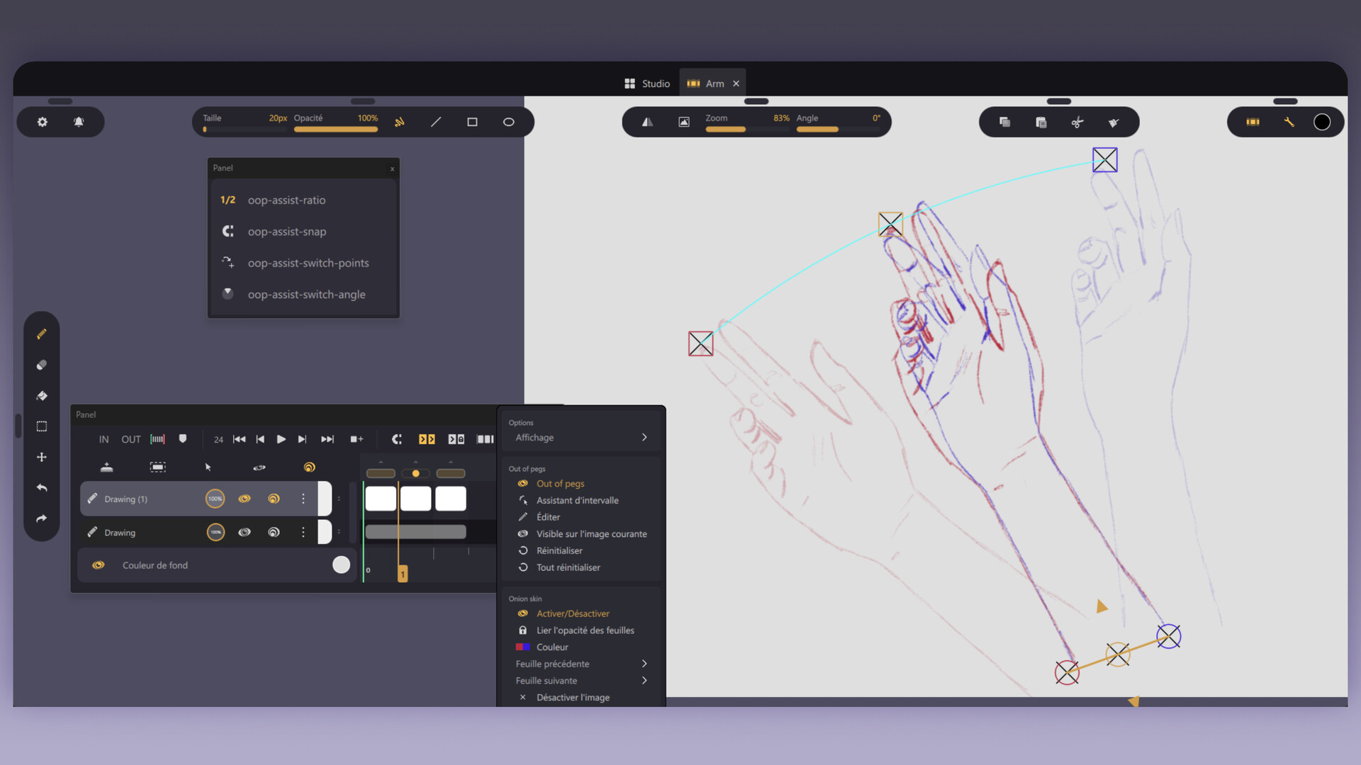
Task: Click the undo arrow
Action: pyautogui.click(x=42, y=487)
